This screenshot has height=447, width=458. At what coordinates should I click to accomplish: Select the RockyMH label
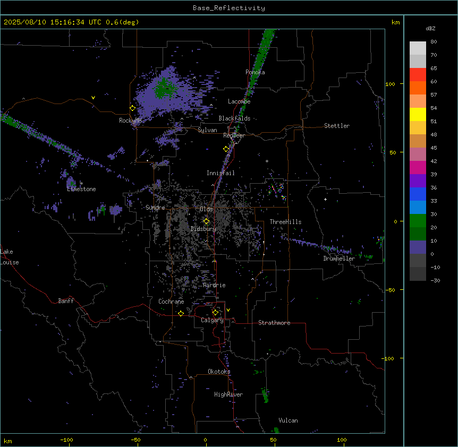[x=130, y=121]
